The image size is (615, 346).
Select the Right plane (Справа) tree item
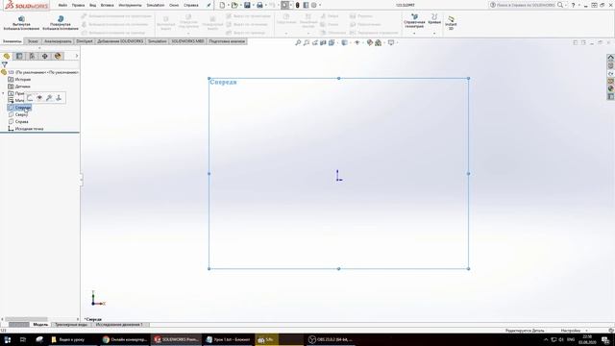coord(18,122)
